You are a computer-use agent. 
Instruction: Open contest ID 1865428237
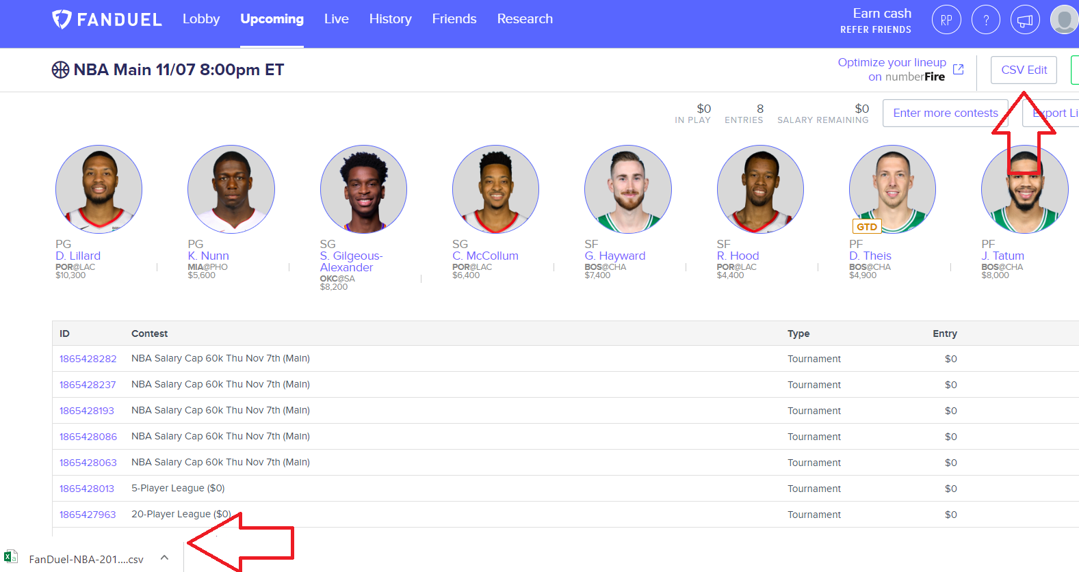point(88,385)
